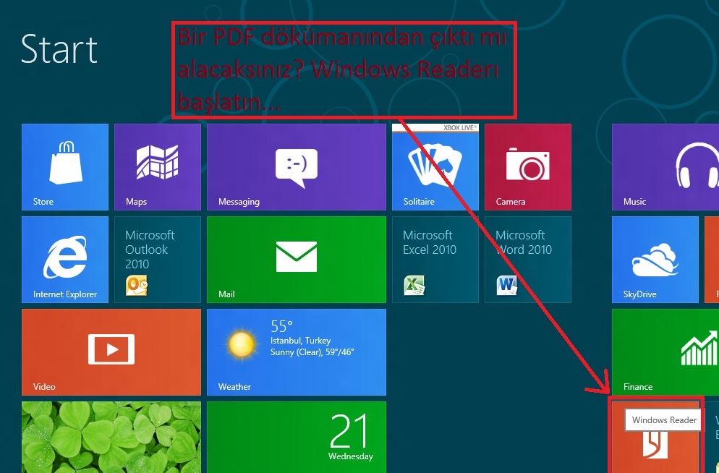Open Weather tile showing Istanbul
This screenshot has height=473, width=719.
[297, 352]
